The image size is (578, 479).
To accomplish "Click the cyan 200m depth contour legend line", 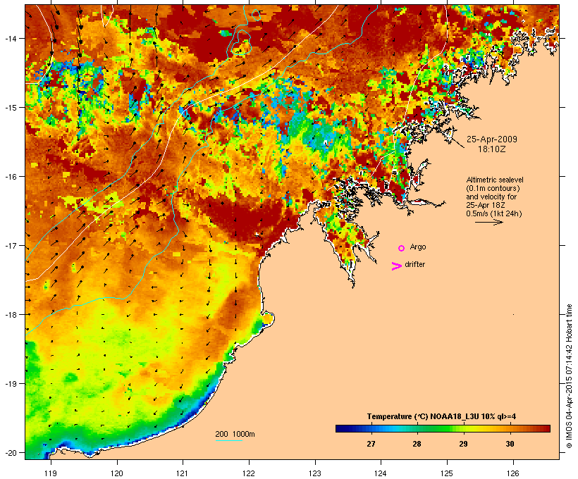I will [x=229, y=440].
